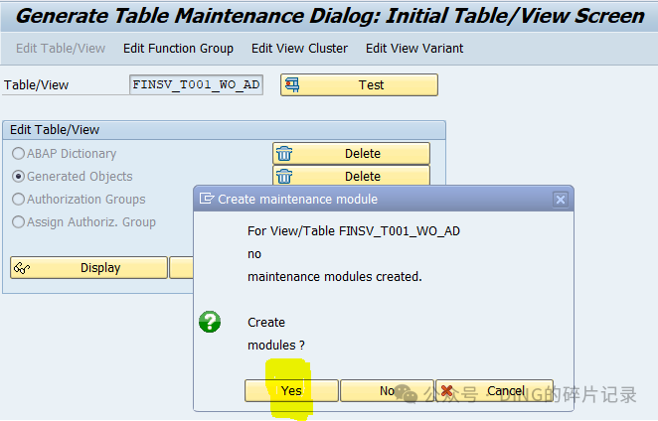This screenshot has width=658, height=421.
Task: Click 'Edit Table/View' group box header
Action: coord(224,130)
